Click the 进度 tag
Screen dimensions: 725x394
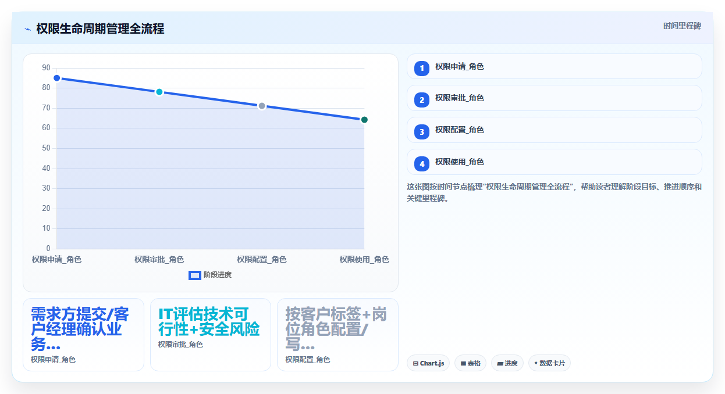point(507,363)
